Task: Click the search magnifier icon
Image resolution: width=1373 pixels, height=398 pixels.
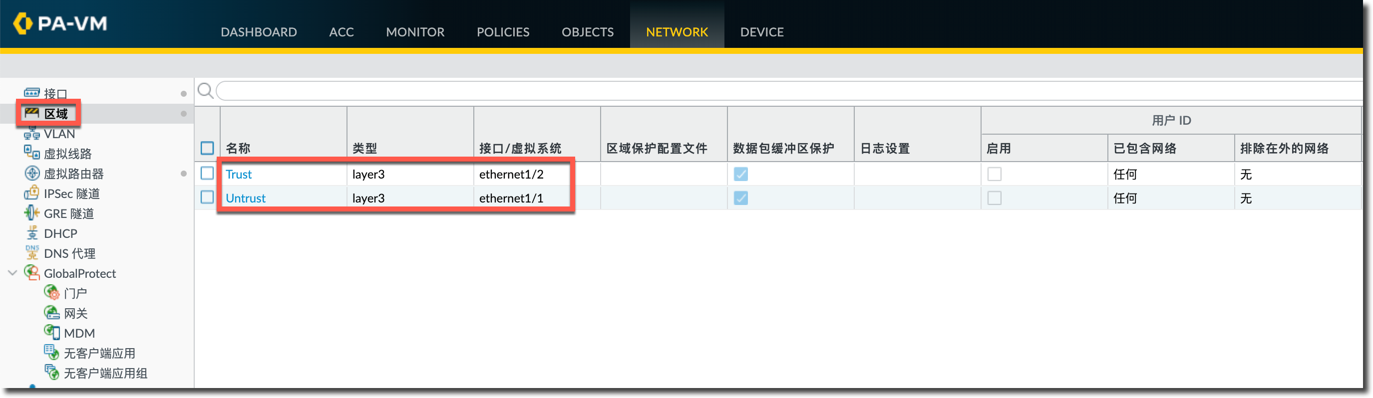Action: tap(205, 91)
